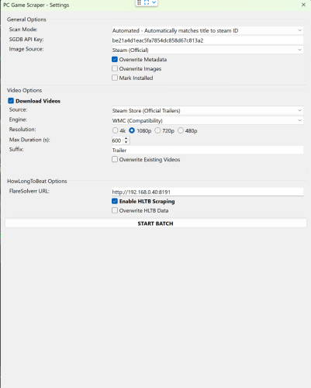The image size is (311, 388).
Task: Click the fullscreen capture icon in top toolbar
Action: 147,2
